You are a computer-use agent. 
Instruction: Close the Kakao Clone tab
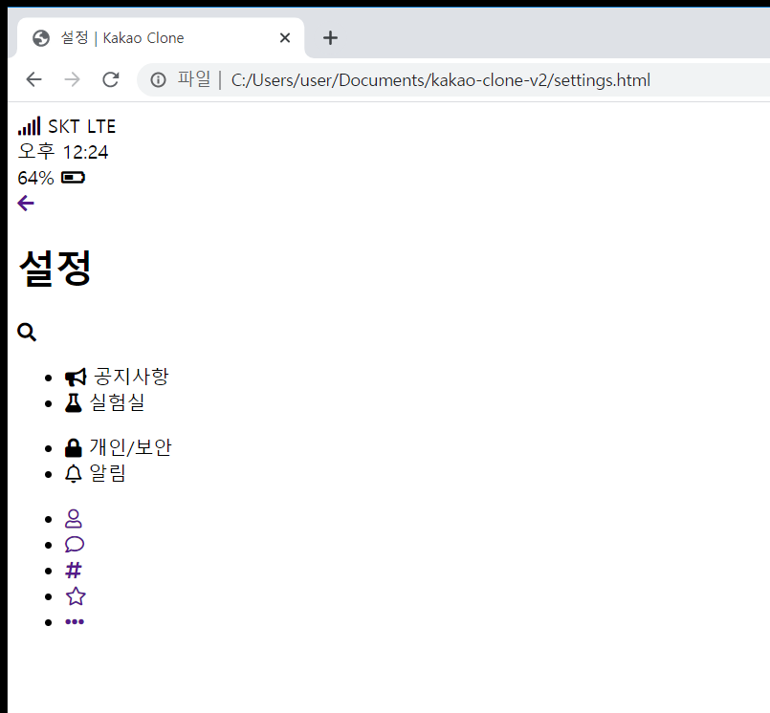(285, 38)
